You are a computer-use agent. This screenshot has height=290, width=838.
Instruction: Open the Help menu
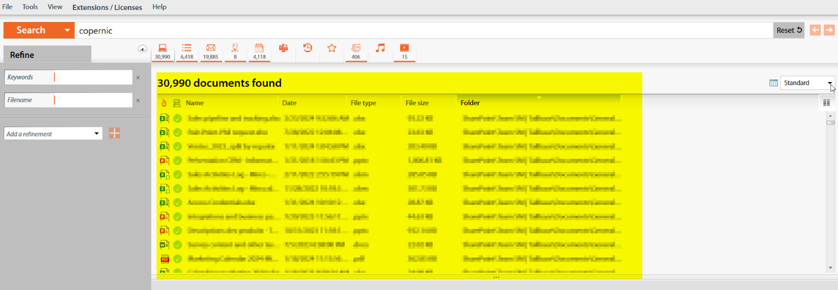[x=159, y=7]
